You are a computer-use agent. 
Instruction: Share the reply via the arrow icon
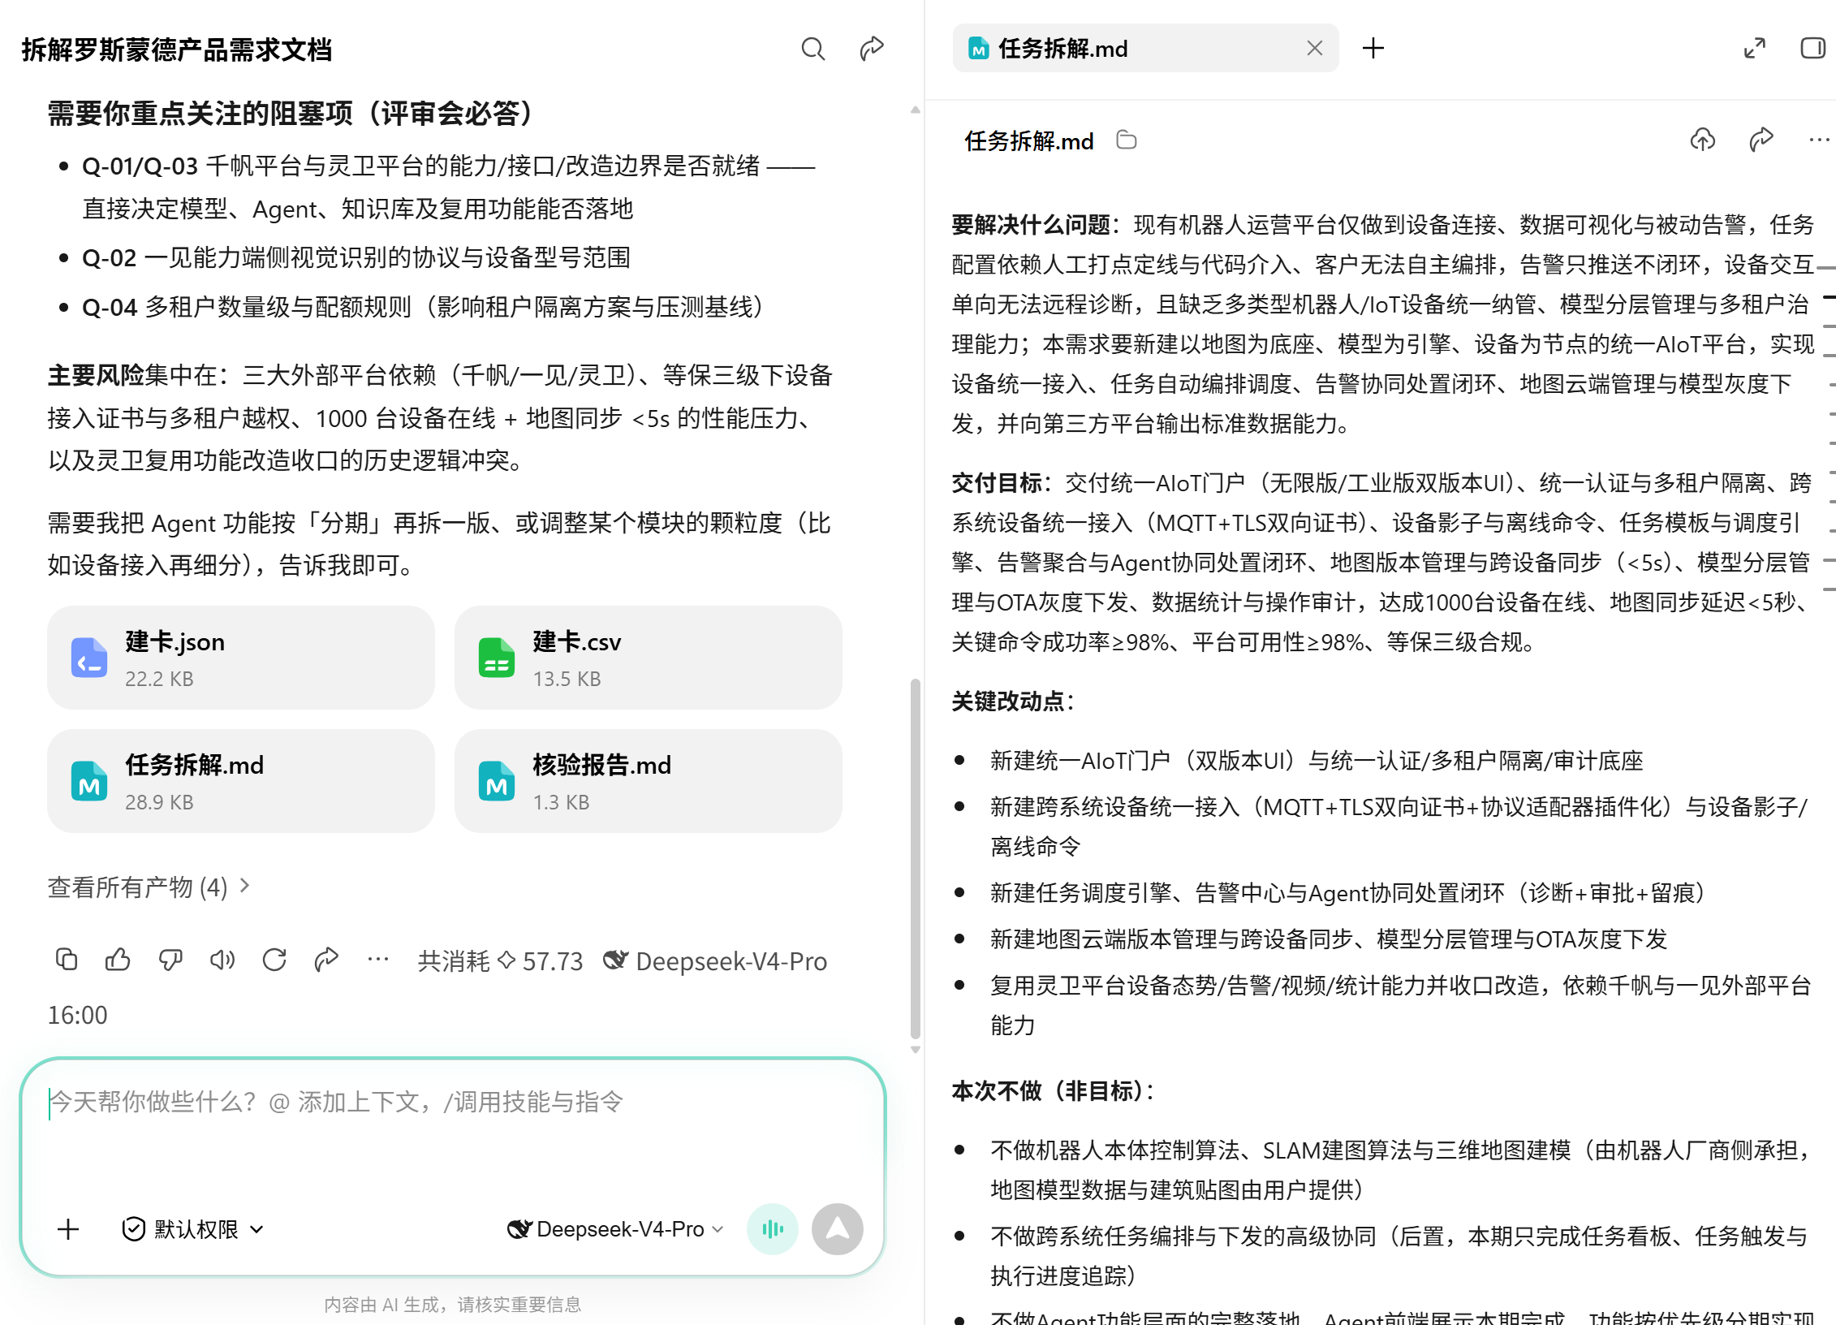click(326, 960)
